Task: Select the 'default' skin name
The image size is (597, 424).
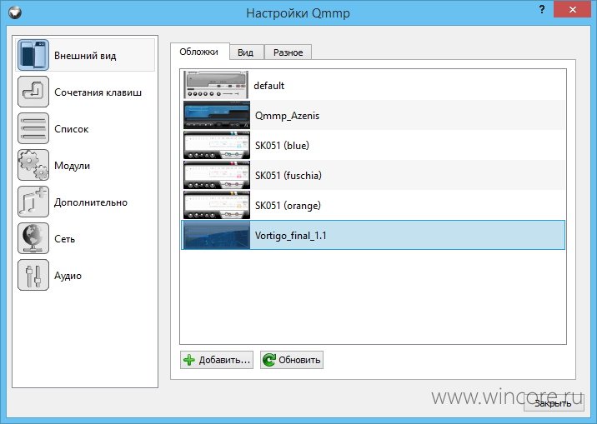Action: [x=268, y=86]
